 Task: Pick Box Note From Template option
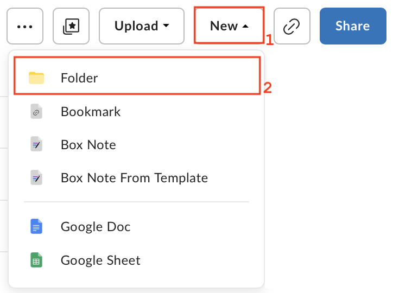pyautogui.click(x=134, y=178)
